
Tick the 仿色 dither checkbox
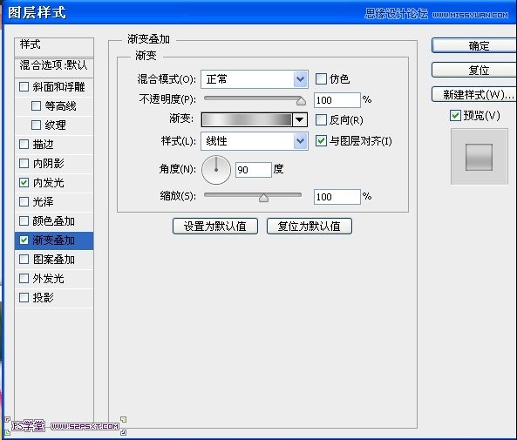tap(321, 78)
